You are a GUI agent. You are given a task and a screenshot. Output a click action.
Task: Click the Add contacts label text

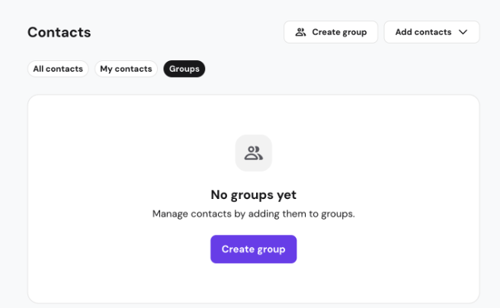point(423,32)
